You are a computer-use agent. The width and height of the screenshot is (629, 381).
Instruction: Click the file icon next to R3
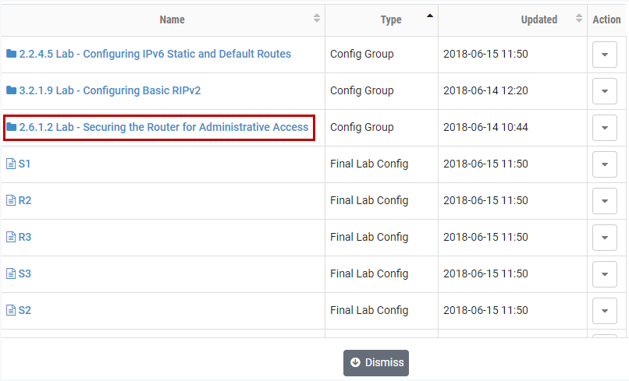coord(11,237)
